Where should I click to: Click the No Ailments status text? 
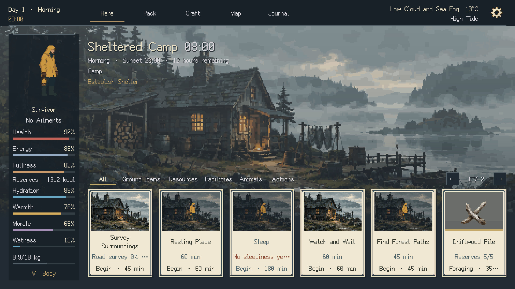coord(44,120)
